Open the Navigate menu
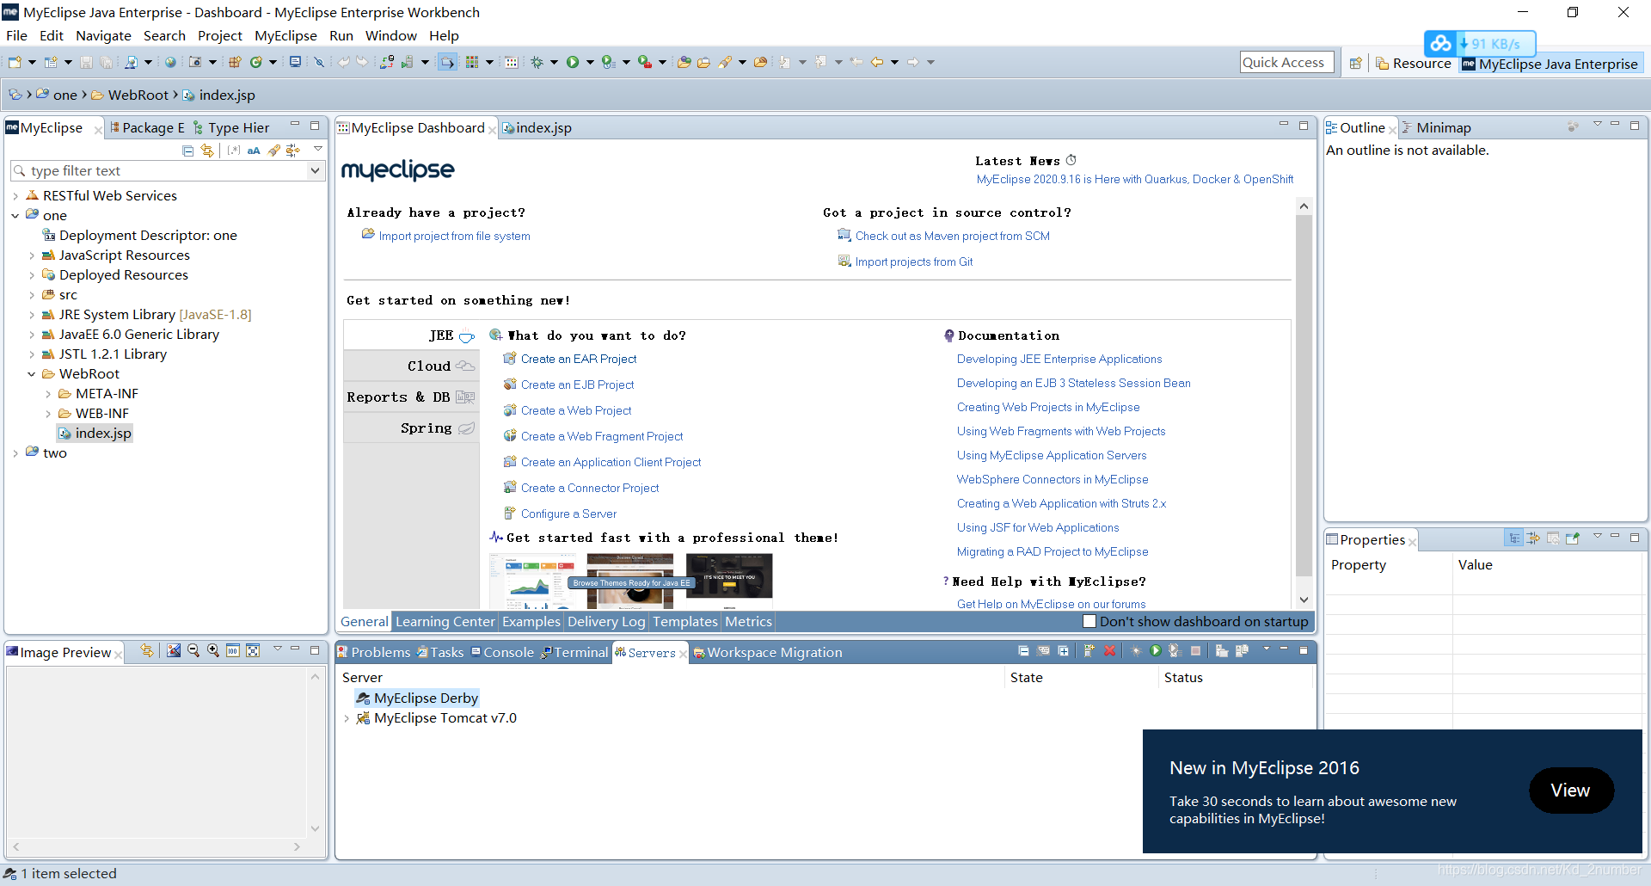This screenshot has width=1651, height=886. pos(103,35)
